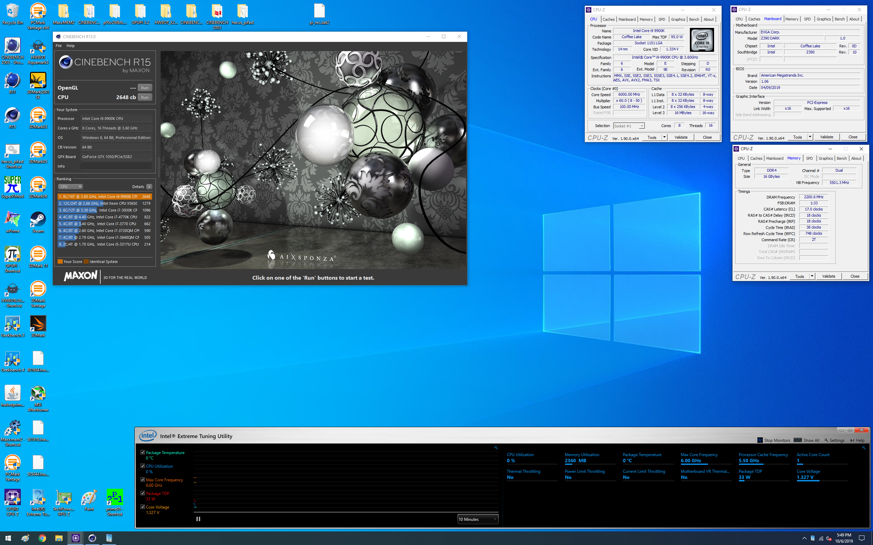Image resolution: width=873 pixels, height=545 pixels.
Task: Launch the wPrime desktop icon
Action: coord(12,222)
